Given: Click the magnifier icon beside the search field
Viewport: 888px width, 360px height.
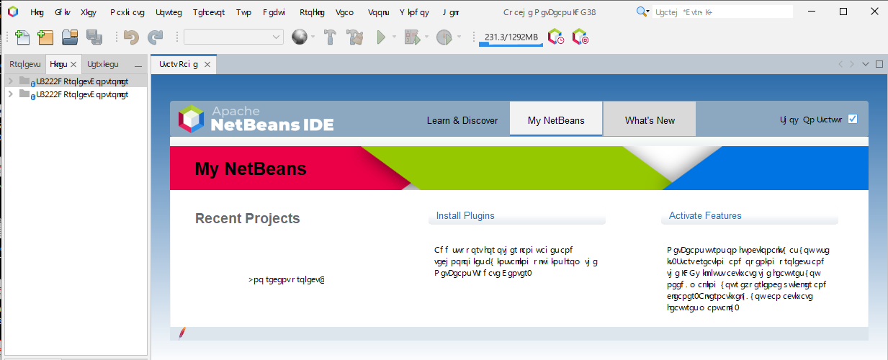Looking at the screenshot, I should [643, 12].
